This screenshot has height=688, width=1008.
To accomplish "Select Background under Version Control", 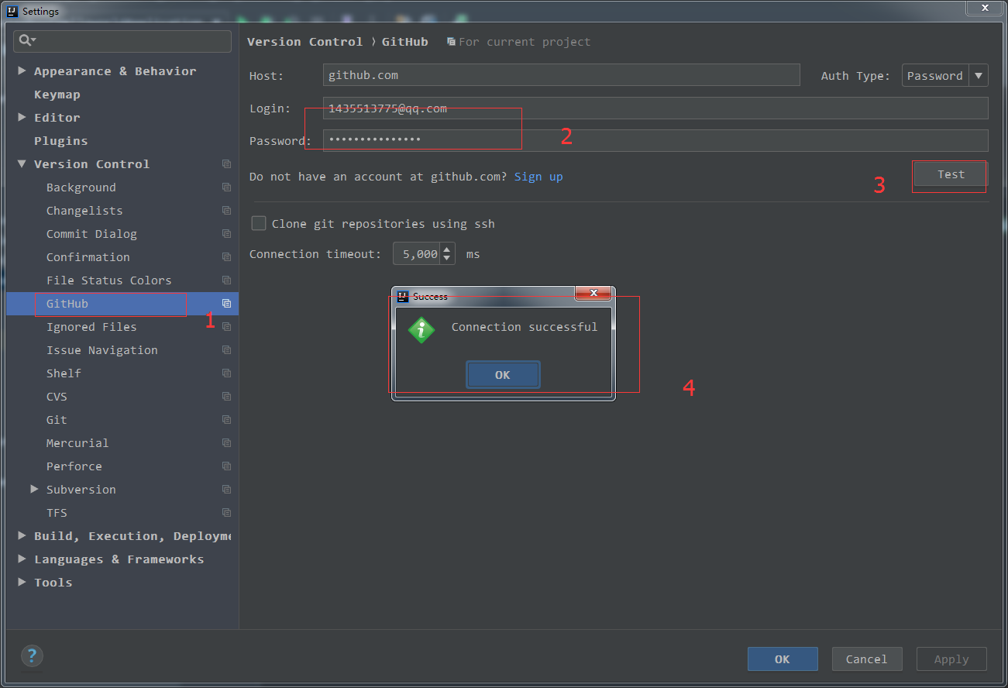I will tap(81, 187).
